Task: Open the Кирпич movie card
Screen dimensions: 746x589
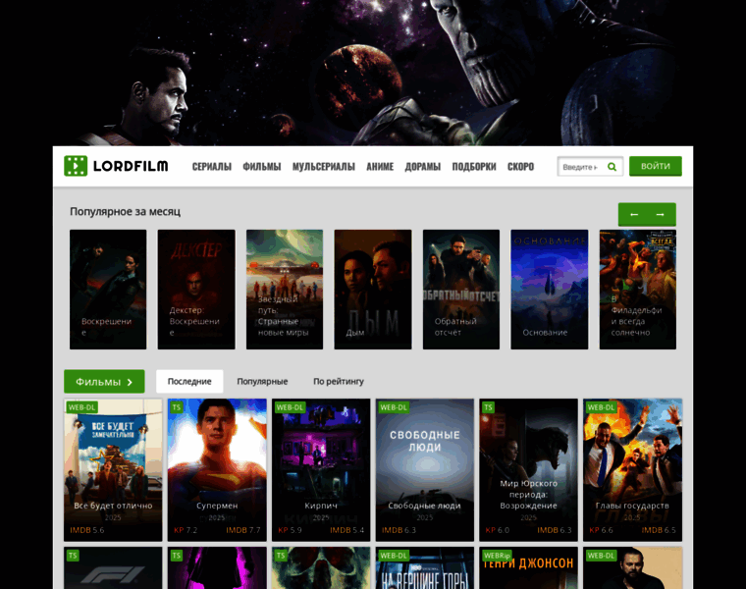Action: click(x=321, y=469)
